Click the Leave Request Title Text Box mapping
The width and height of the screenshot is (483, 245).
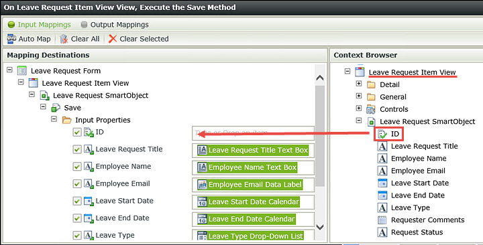point(253,150)
